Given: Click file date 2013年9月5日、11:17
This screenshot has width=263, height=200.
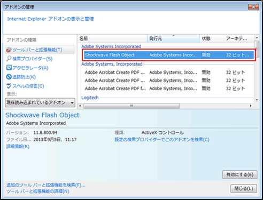Looking at the screenshot, I should click(x=55, y=140).
